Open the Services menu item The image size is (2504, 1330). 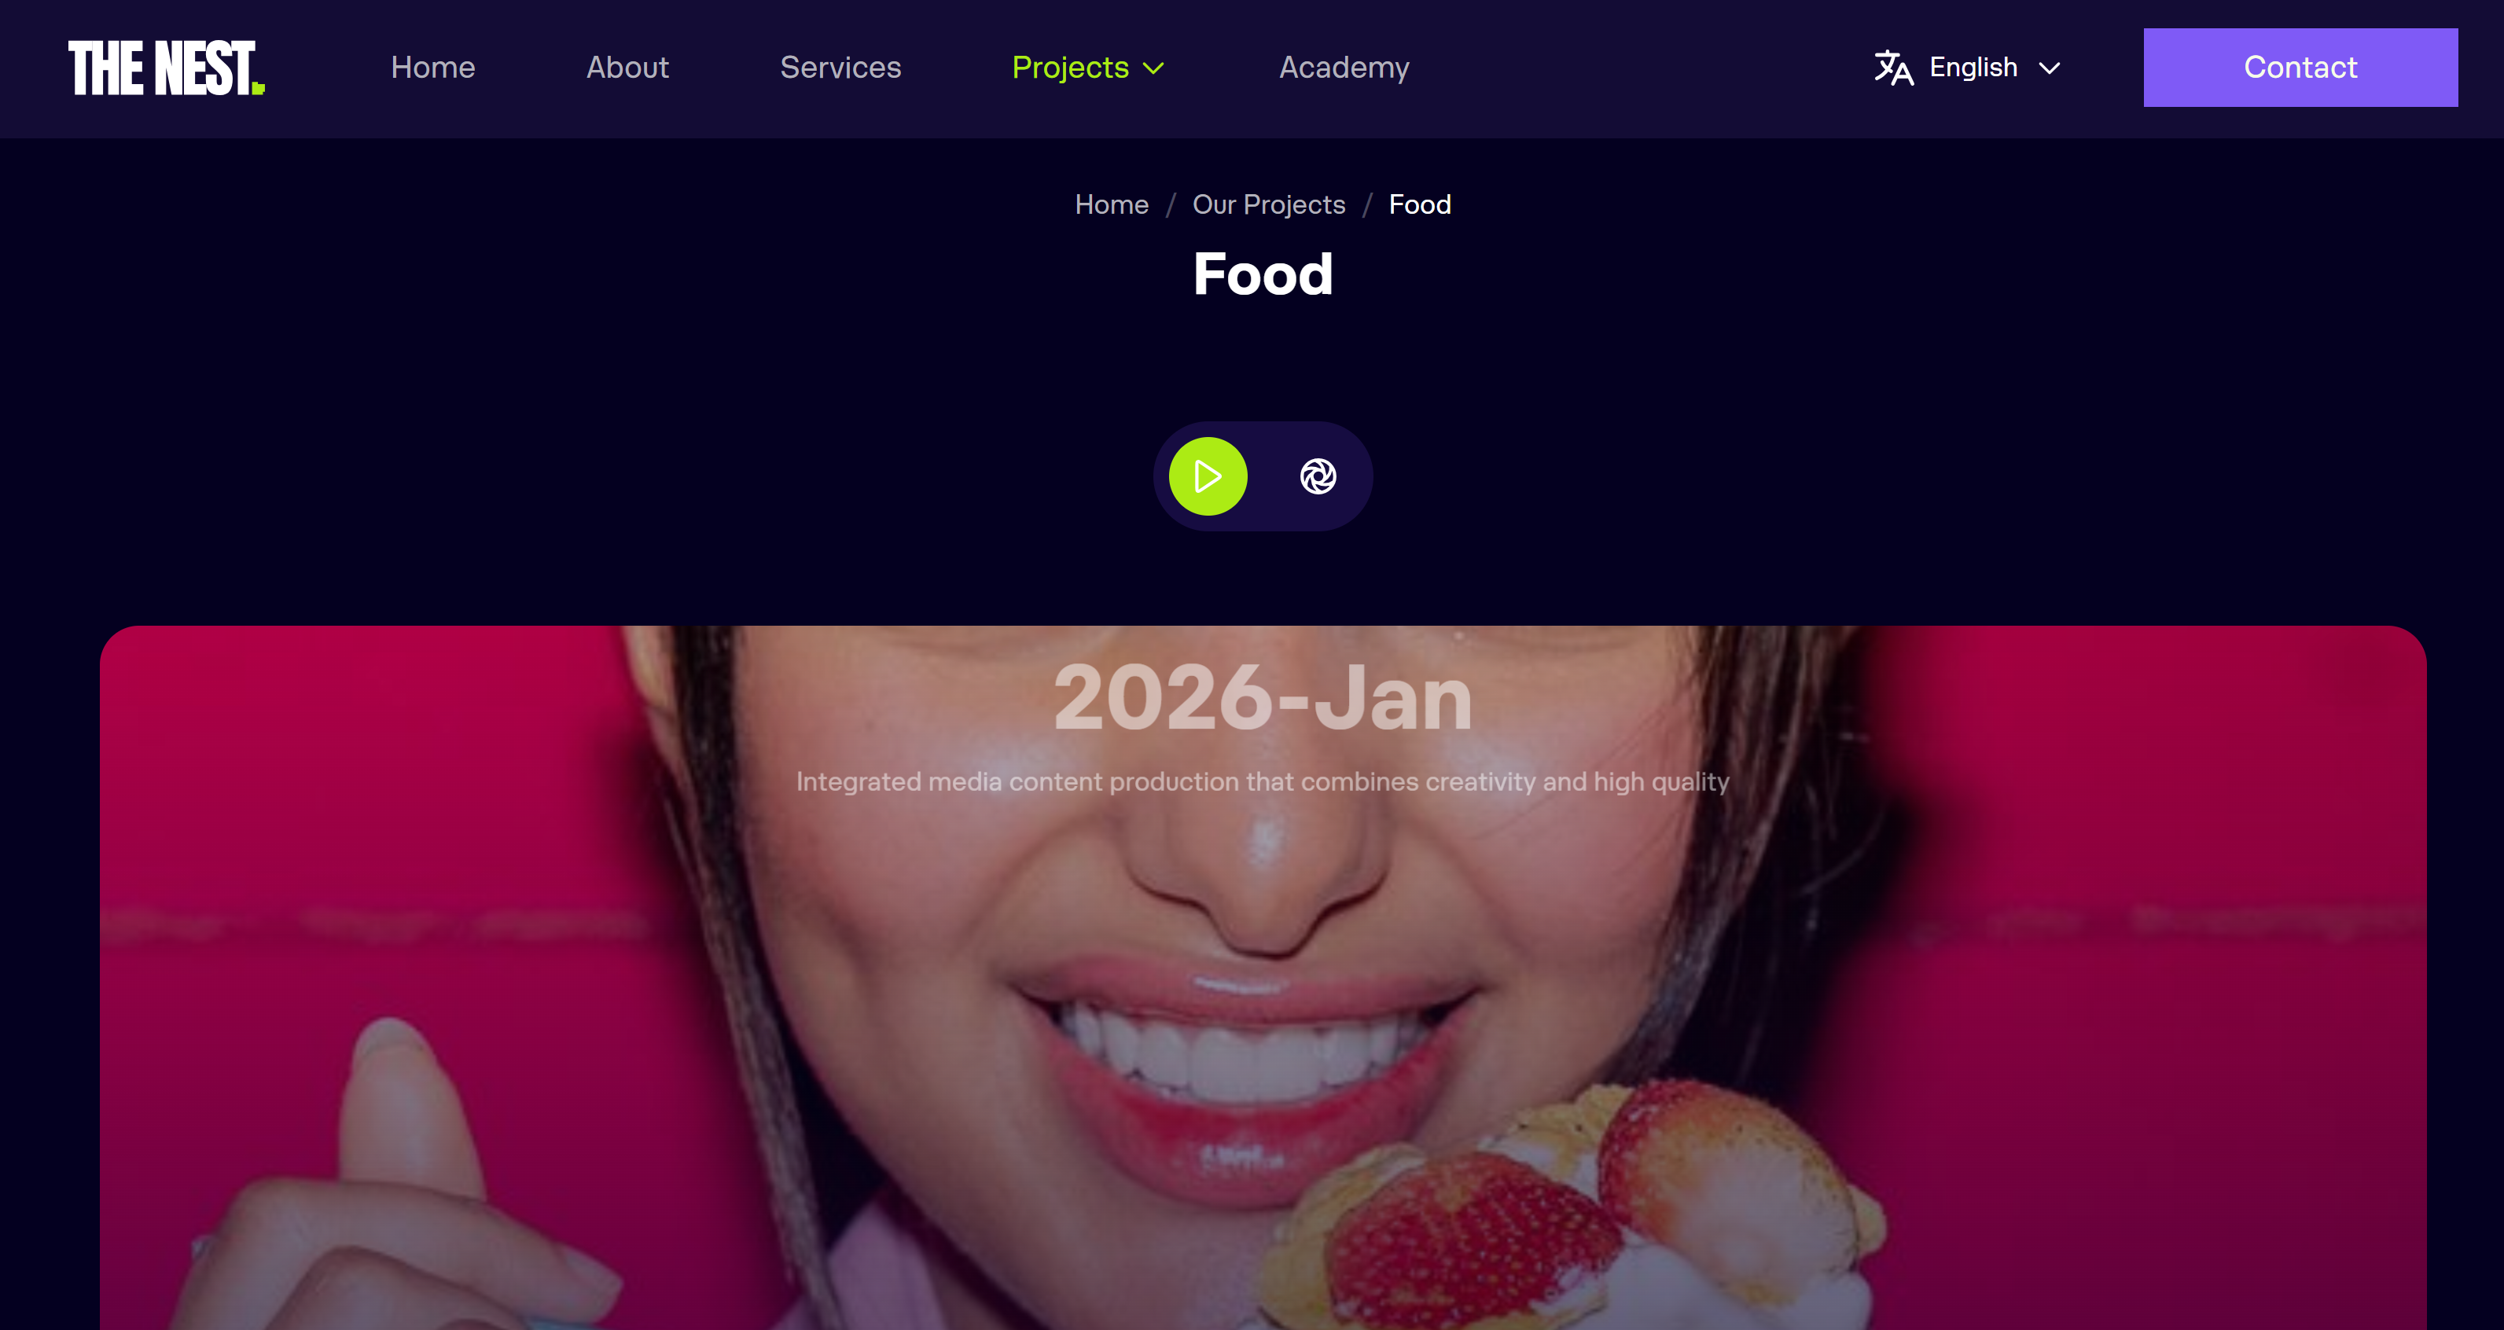pyautogui.click(x=840, y=67)
